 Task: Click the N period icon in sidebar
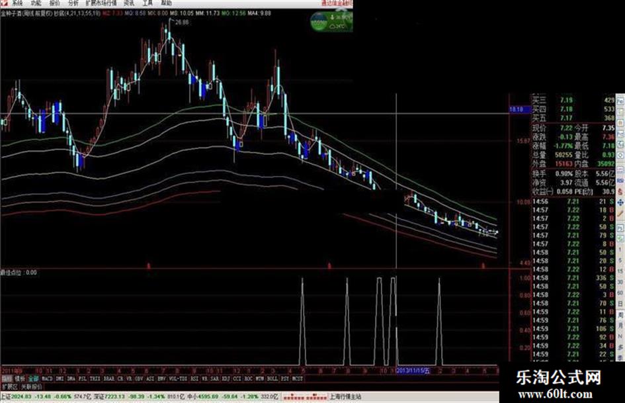pyautogui.click(x=620, y=336)
